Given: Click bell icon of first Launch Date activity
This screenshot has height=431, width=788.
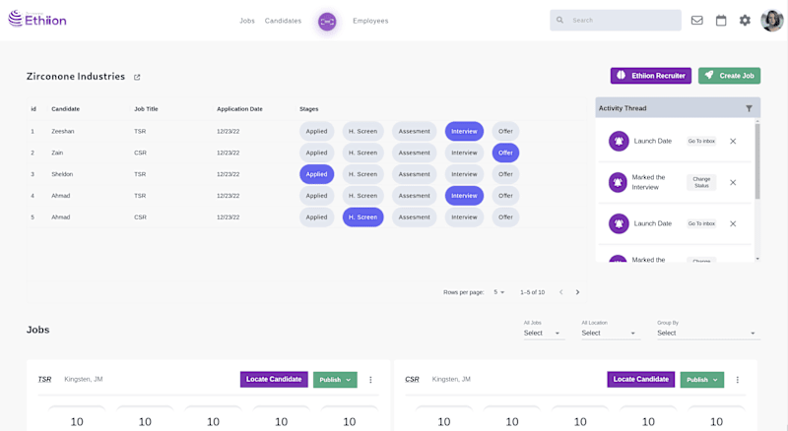Looking at the screenshot, I should coord(619,141).
